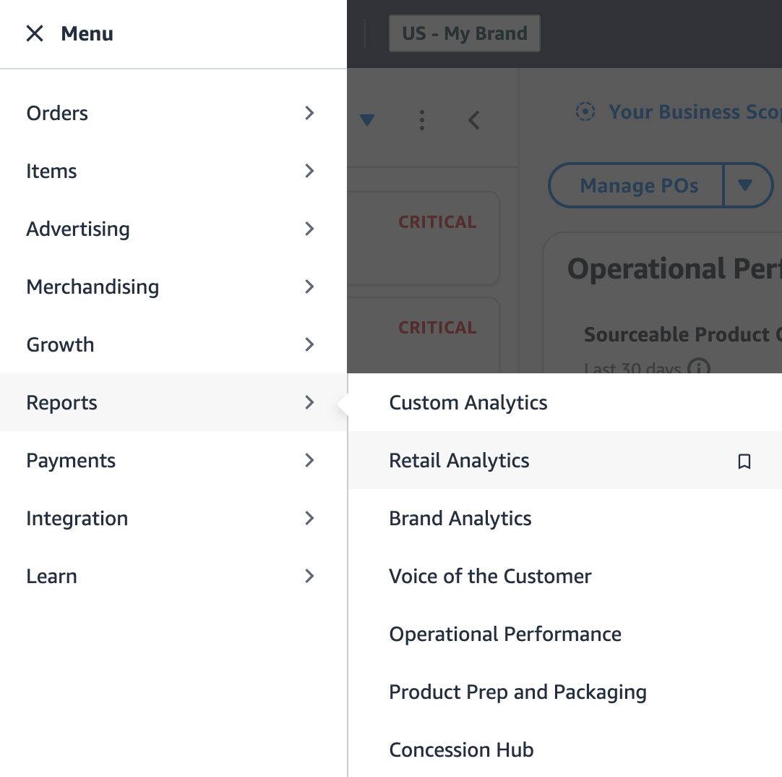The image size is (782, 777).
Task: Click the US - My Brand account selector
Action: [464, 33]
